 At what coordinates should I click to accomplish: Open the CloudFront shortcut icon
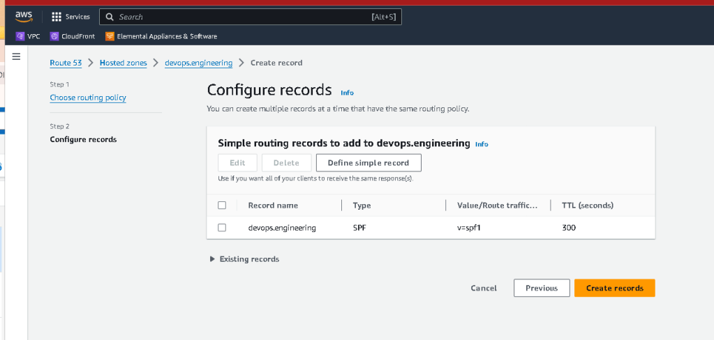coord(54,36)
